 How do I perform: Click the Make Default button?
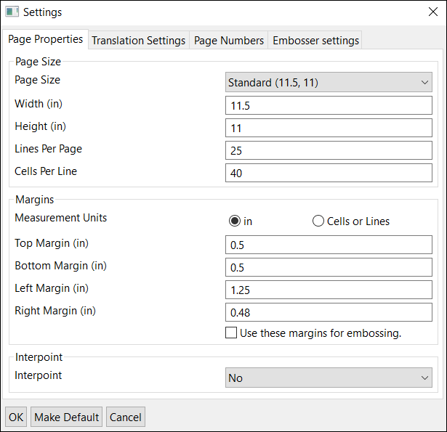tap(66, 417)
